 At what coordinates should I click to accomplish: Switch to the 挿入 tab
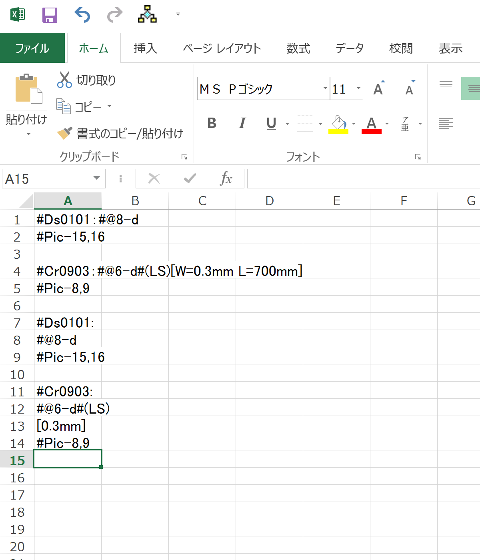(x=145, y=48)
